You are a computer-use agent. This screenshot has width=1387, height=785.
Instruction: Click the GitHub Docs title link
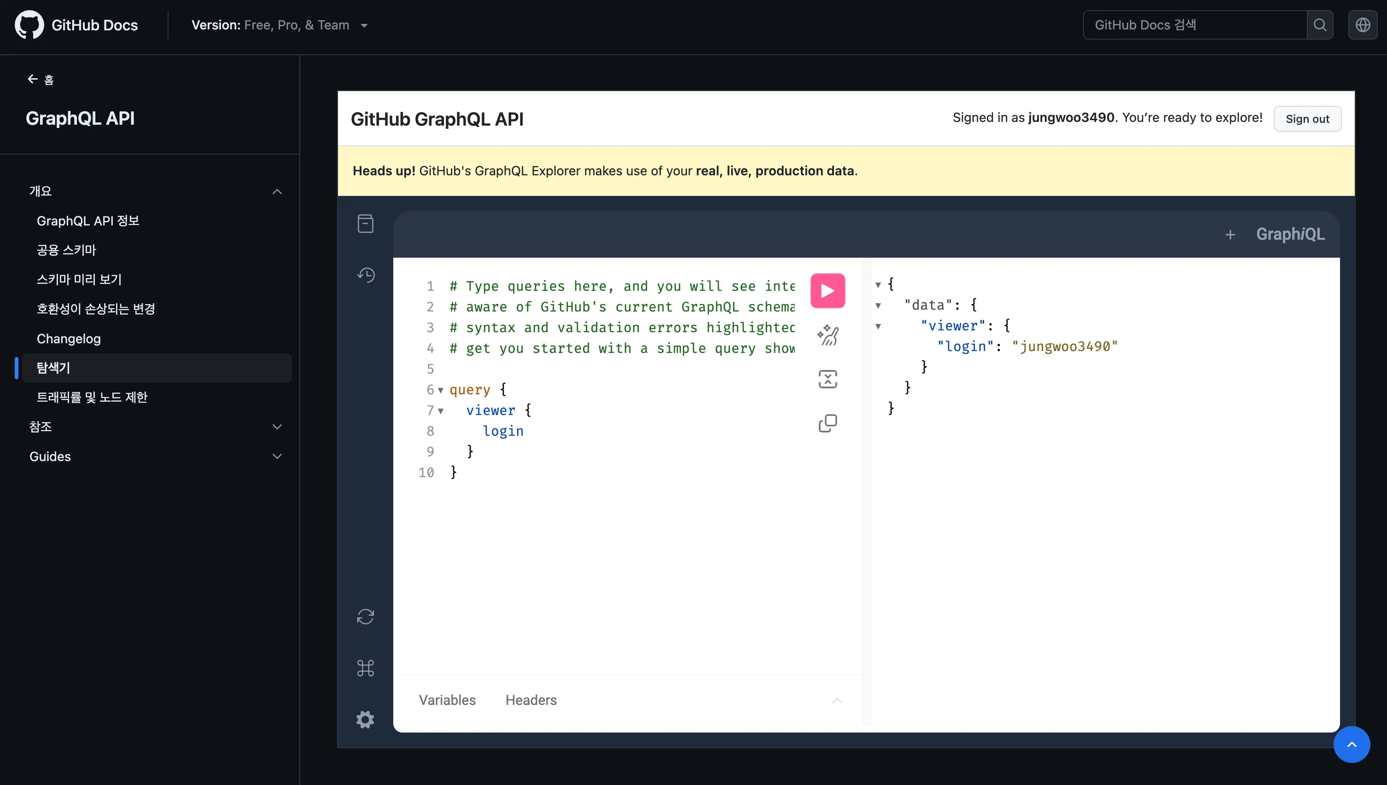pos(94,25)
